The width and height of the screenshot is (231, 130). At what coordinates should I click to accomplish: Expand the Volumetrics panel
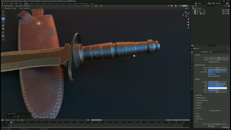coord(198,105)
